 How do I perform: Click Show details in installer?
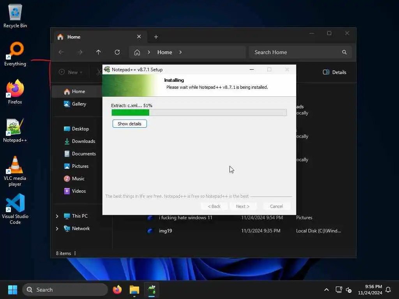point(129,123)
